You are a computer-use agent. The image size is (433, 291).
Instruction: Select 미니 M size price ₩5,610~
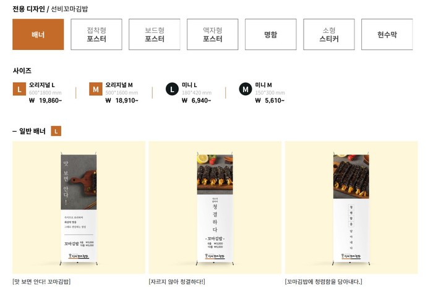(x=270, y=100)
